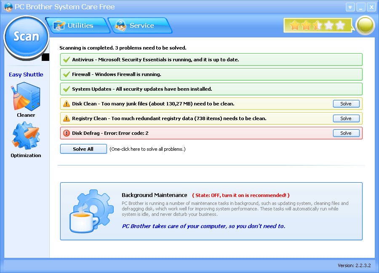Click the Easy Shuttle heading

point(26,74)
